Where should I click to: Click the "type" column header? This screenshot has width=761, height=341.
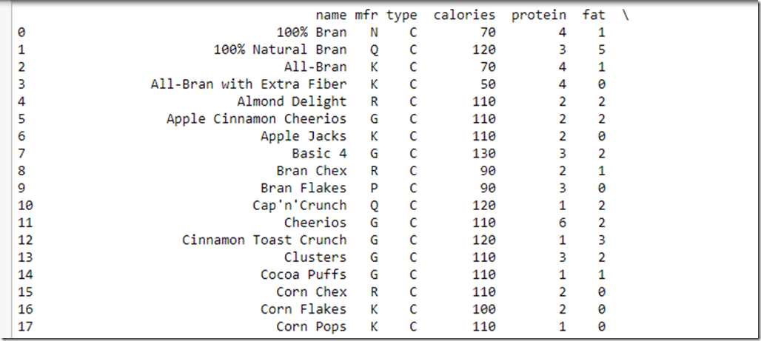pyautogui.click(x=401, y=15)
